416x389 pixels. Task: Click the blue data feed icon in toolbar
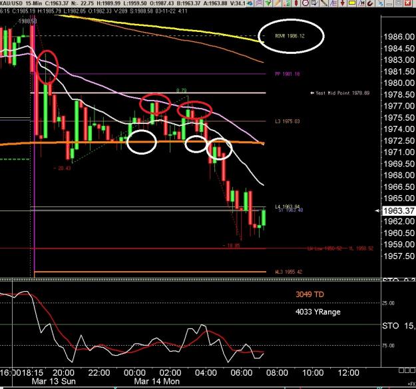(250, 3)
